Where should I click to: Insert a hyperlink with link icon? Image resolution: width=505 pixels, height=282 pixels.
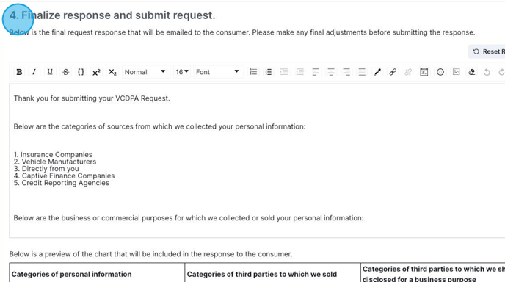point(393,72)
